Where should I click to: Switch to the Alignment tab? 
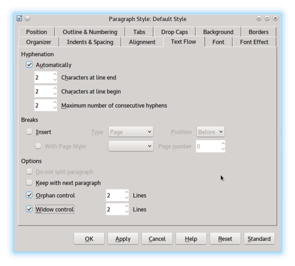pos(142,42)
